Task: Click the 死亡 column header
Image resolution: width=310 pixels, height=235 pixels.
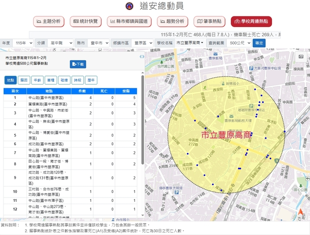Action: (x=104, y=91)
